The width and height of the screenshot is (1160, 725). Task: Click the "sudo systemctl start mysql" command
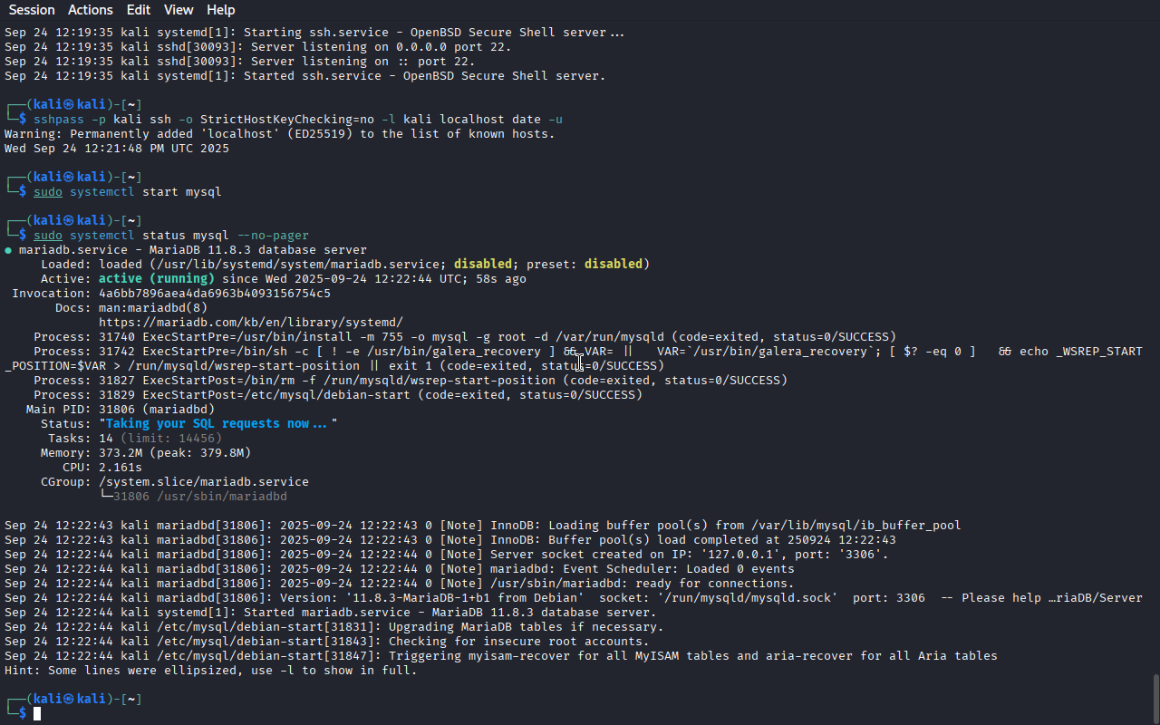(127, 191)
